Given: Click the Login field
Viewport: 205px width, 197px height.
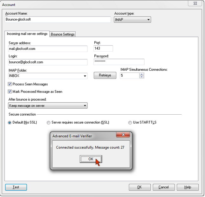Looking at the screenshot, I should coord(48,62).
